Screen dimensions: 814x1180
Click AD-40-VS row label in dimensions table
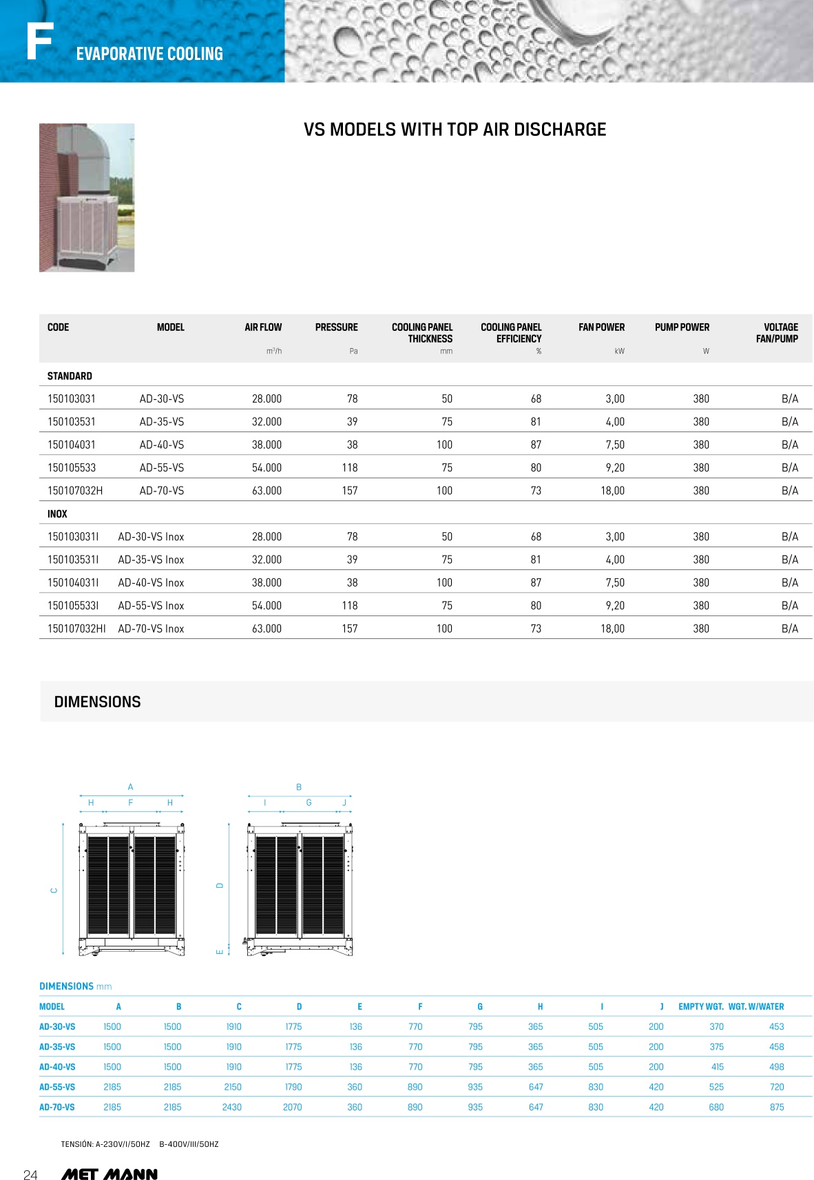click(57, 1067)
